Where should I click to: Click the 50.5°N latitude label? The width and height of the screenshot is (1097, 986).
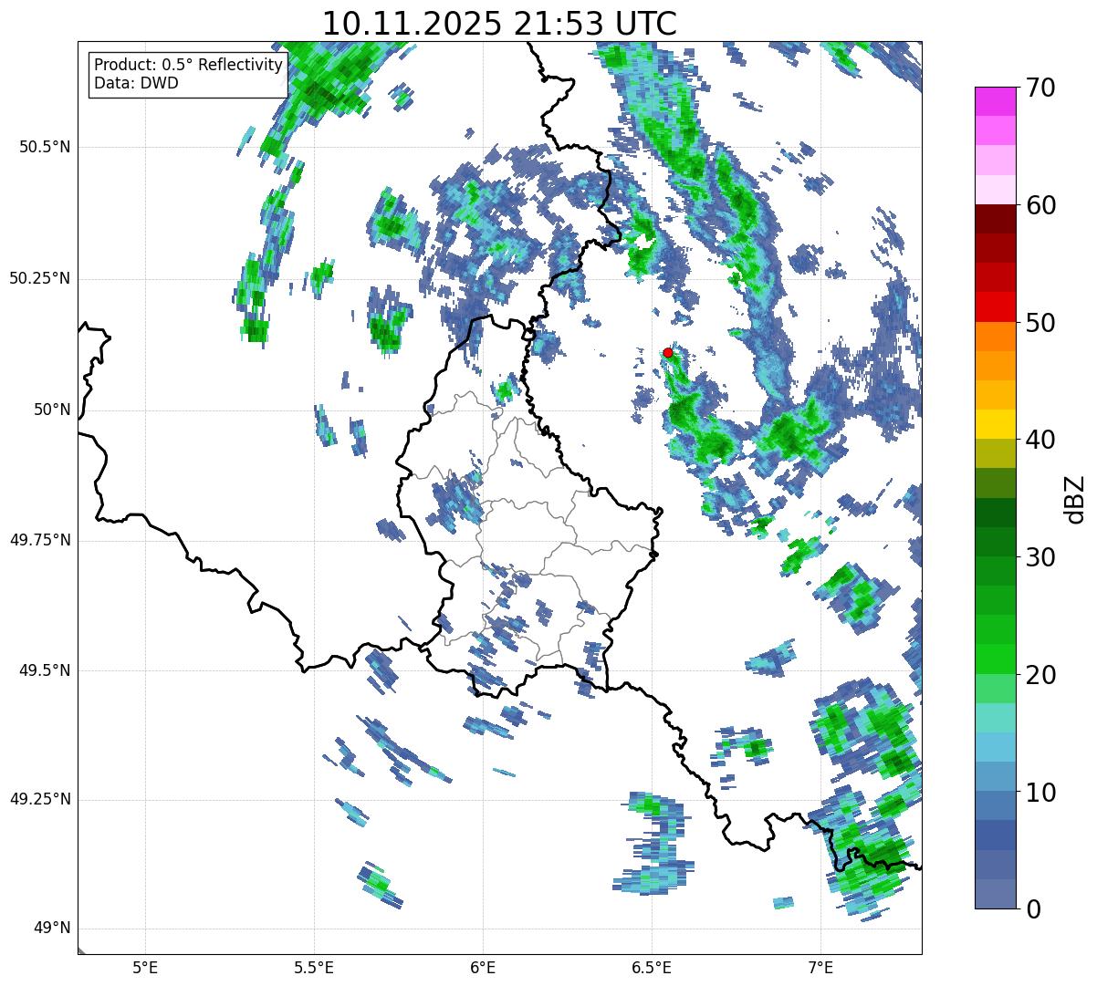45,147
